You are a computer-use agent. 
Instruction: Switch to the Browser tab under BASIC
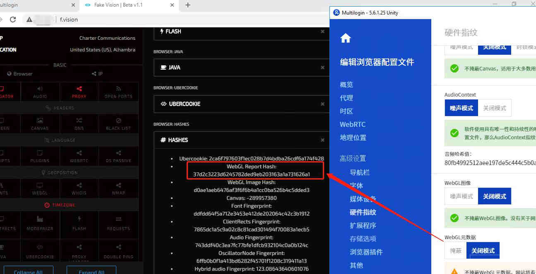coord(20,74)
